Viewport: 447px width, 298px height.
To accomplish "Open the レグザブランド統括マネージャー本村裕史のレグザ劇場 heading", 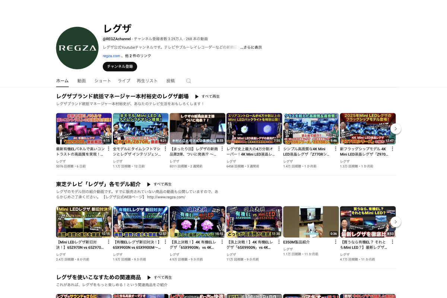I will tap(123, 96).
